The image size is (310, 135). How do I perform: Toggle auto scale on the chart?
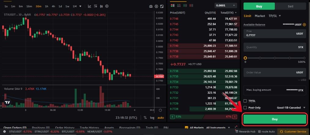[x=161, y=118]
